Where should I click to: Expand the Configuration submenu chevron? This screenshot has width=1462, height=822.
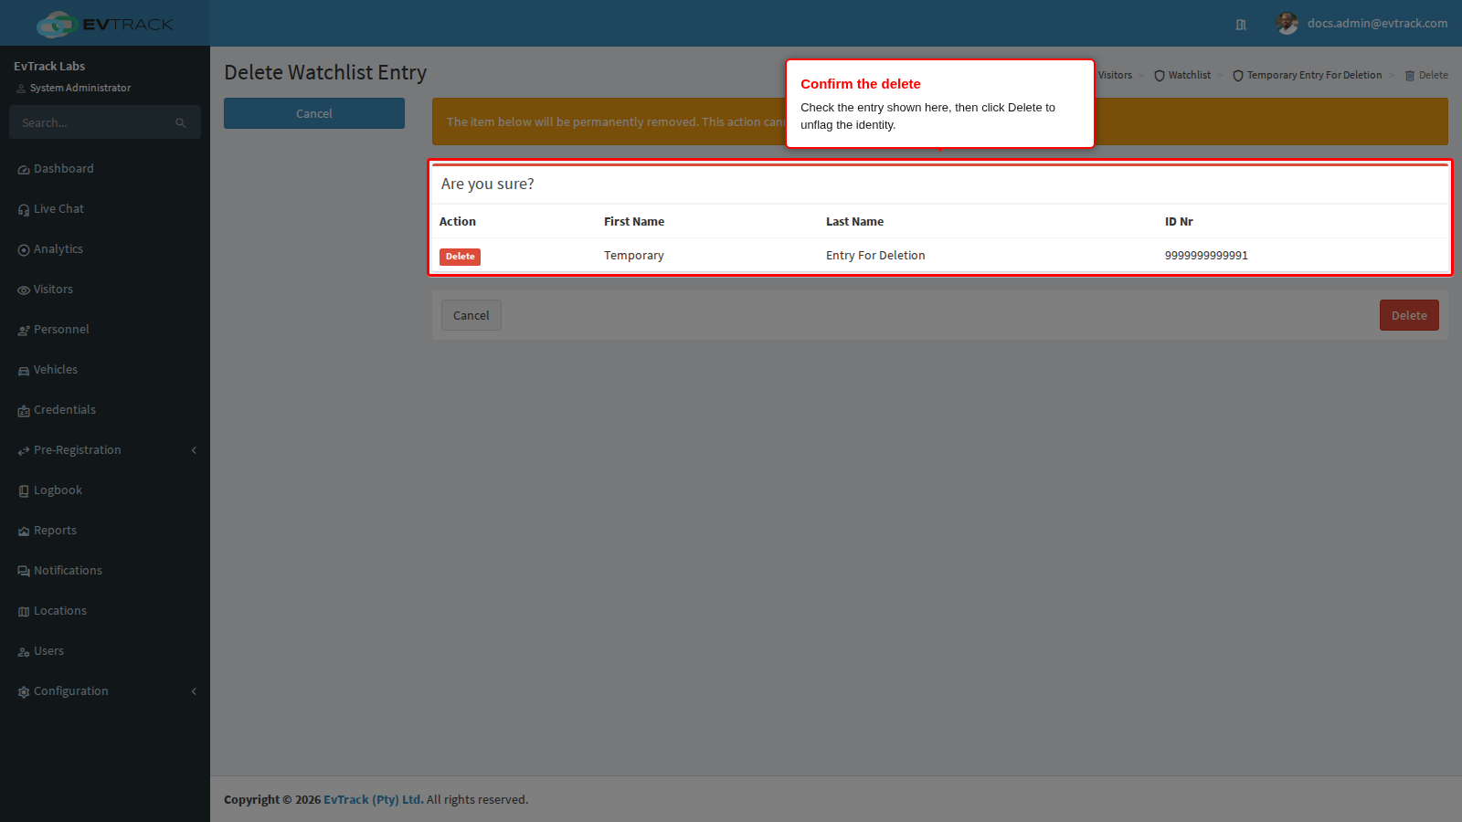point(194,691)
